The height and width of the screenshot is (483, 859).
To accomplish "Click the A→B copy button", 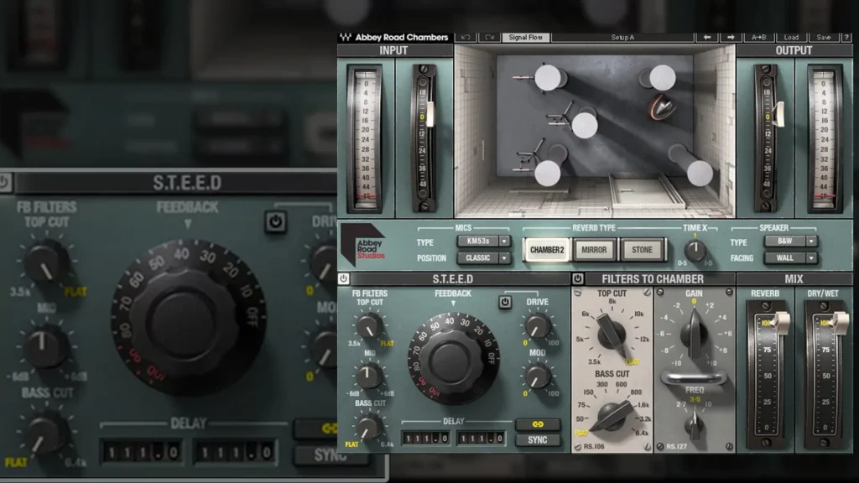I will [x=758, y=37].
